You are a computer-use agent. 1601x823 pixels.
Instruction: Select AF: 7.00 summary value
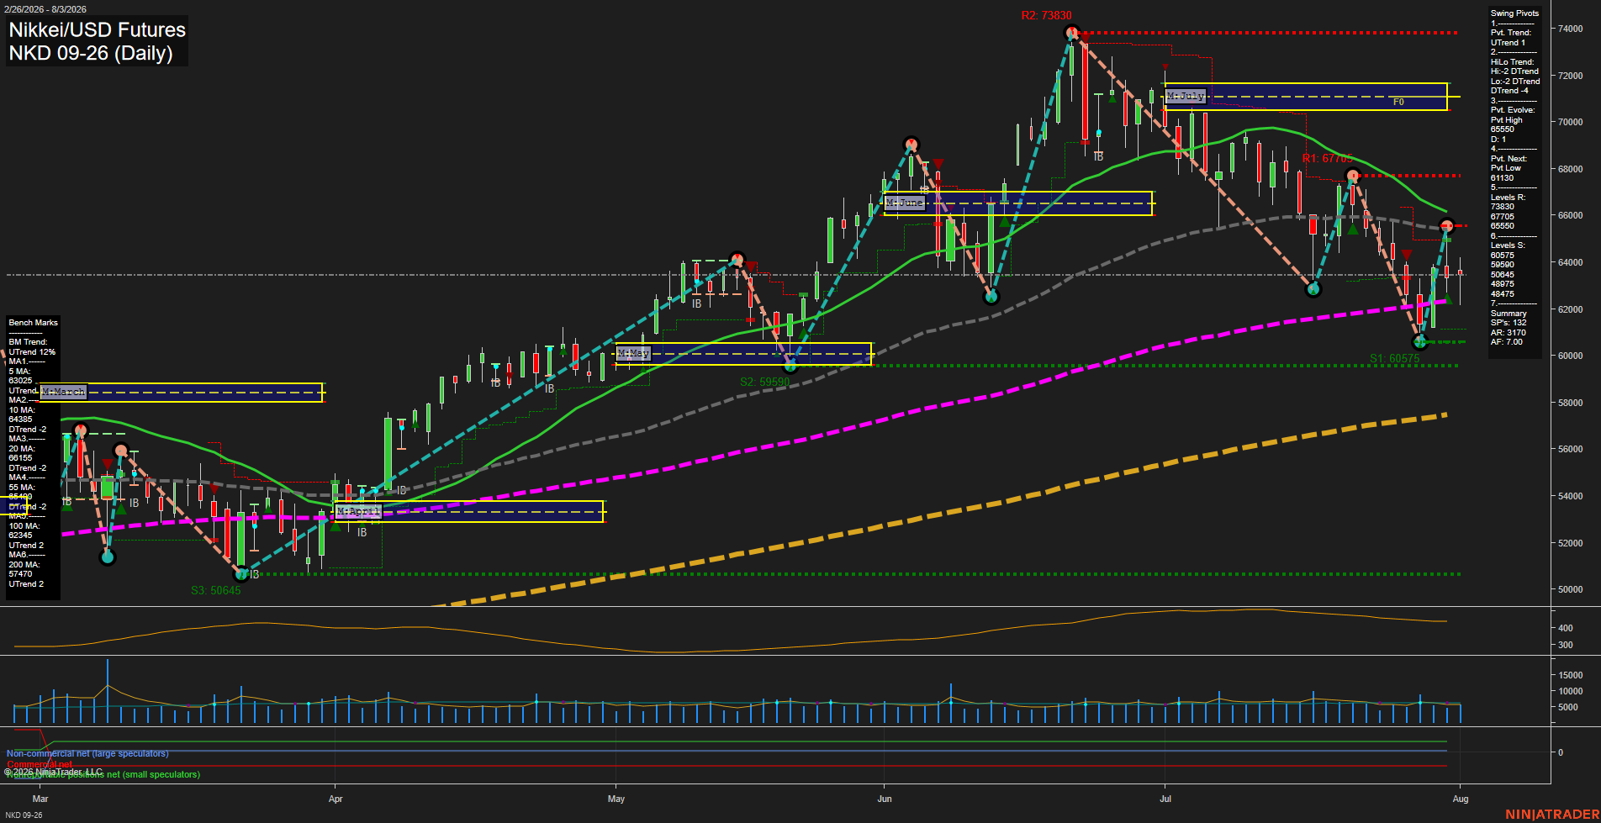point(1506,342)
